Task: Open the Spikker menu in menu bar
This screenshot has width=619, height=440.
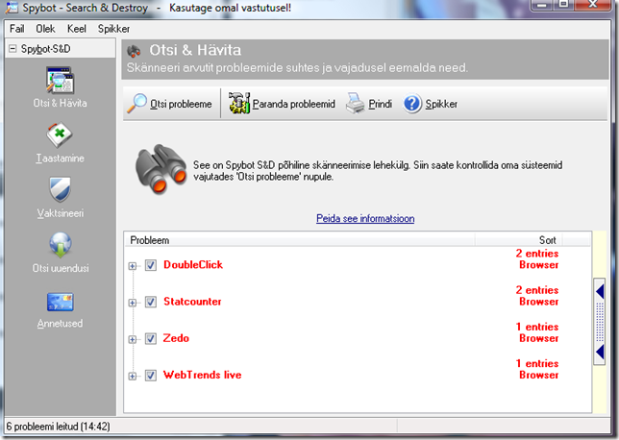Action: pyautogui.click(x=113, y=29)
